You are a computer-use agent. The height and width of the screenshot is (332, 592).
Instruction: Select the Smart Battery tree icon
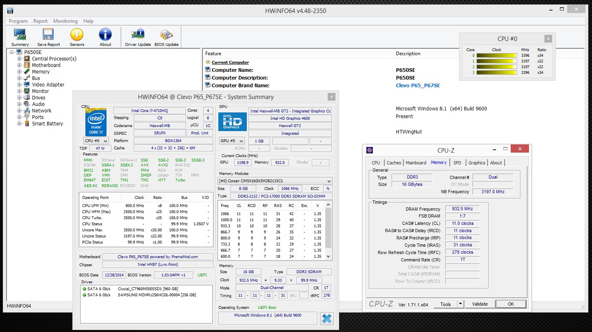[27, 123]
